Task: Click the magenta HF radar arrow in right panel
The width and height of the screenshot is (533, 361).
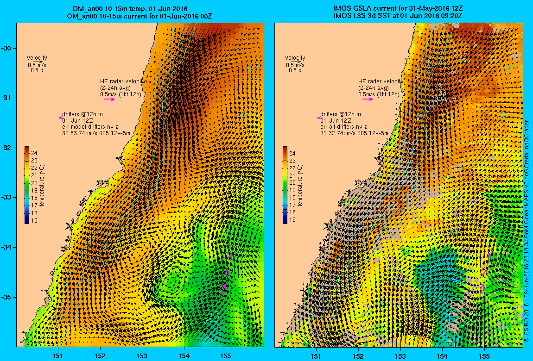Action: (368, 100)
